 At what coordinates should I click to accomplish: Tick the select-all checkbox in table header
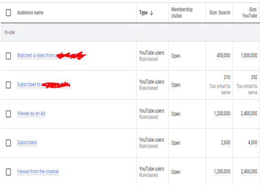point(8,13)
